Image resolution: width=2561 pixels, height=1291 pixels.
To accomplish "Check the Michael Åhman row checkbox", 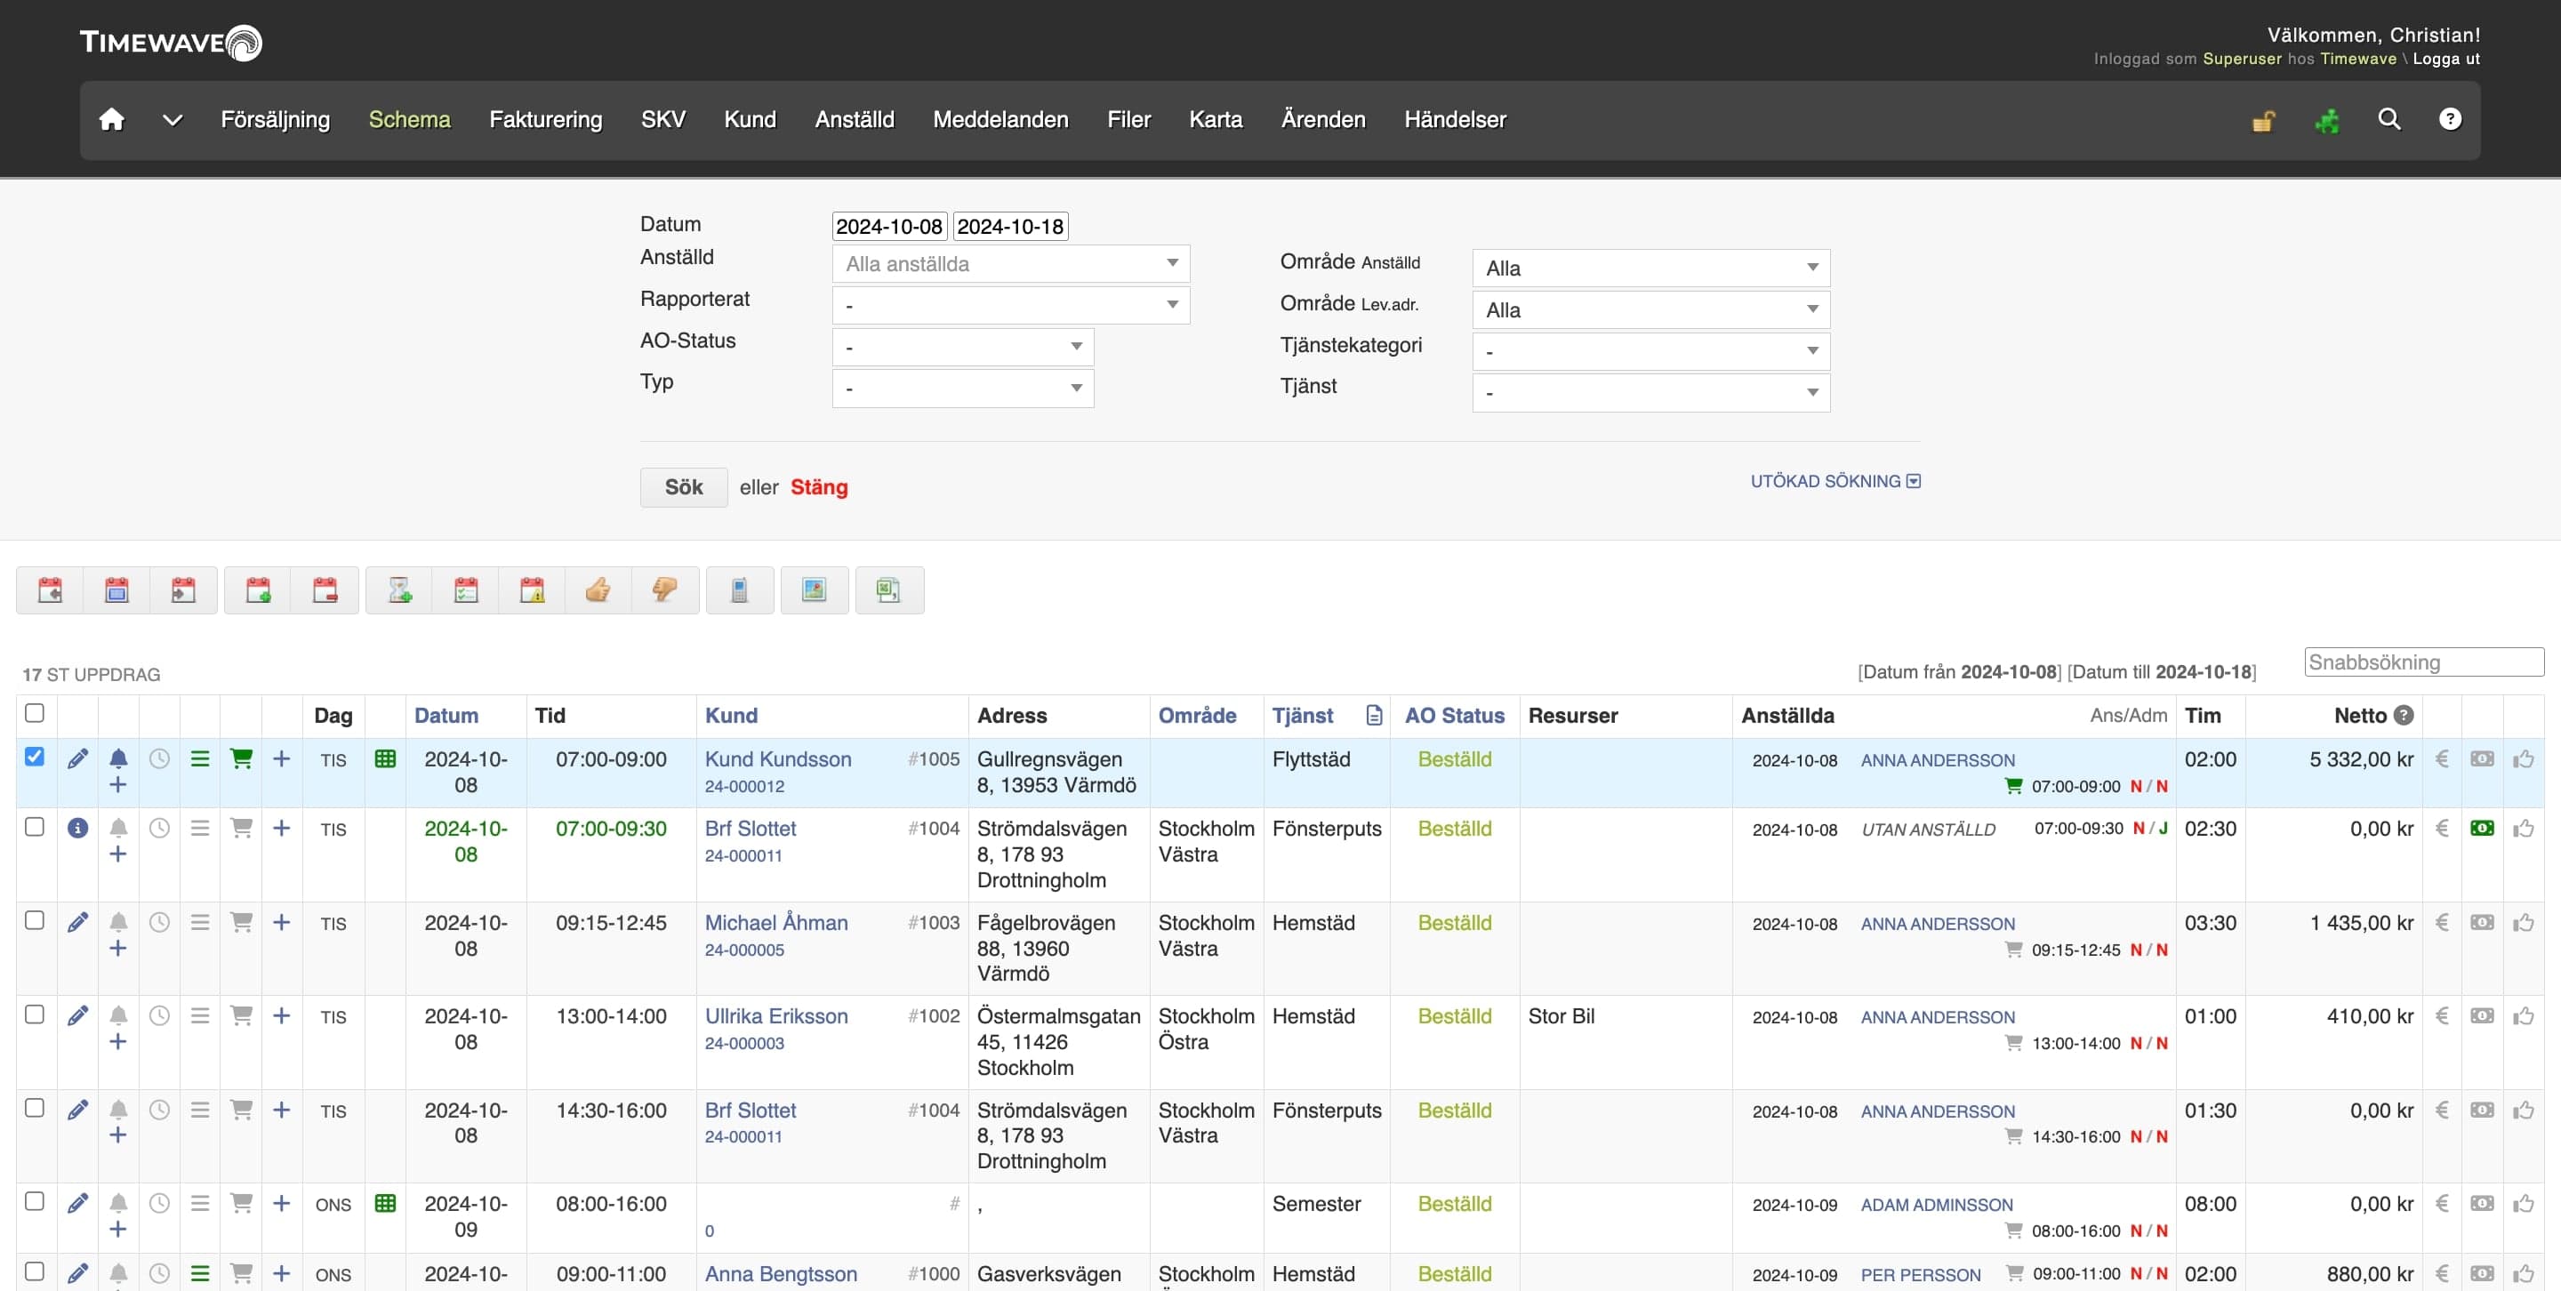I will (x=35, y=920).
